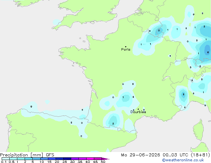Click the 25 legend scale label
The width and height of the screenshot is (211, 163).
pyautogui.click(x=65, y=162)
